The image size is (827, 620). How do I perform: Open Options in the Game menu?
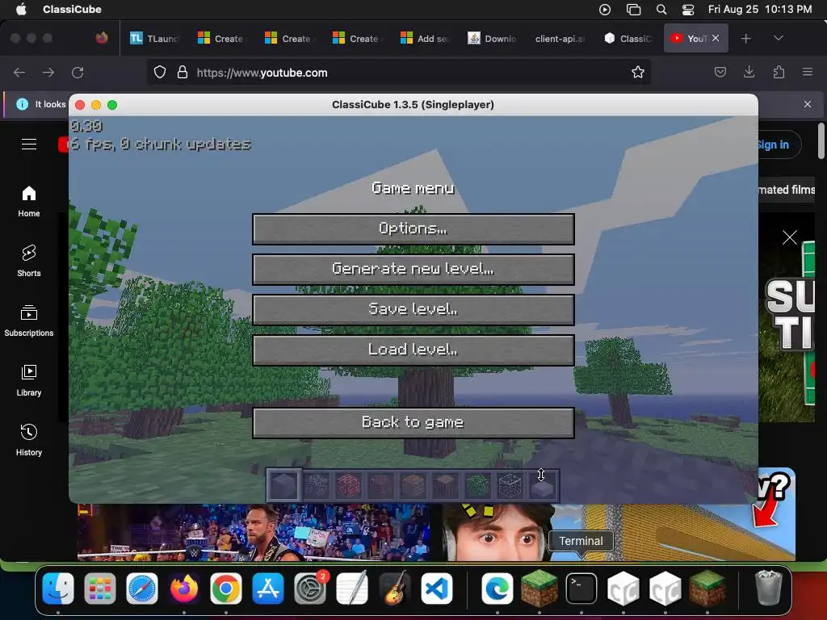click(x=413, y=228)
